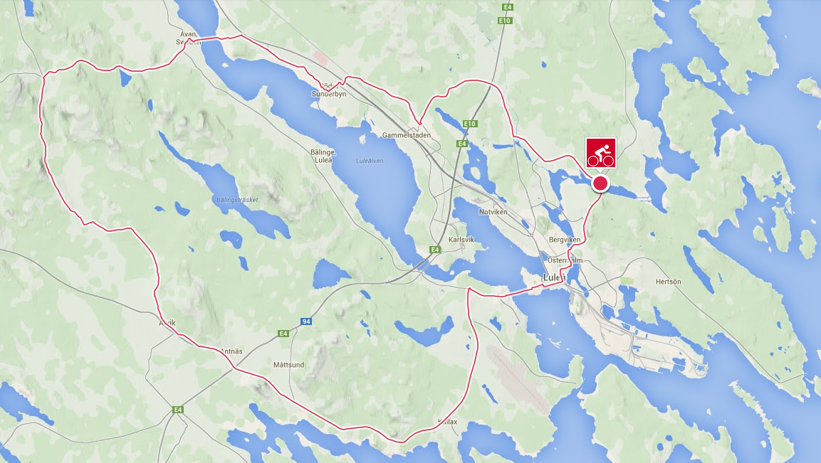Click the Karlsvik place label
The height and width of the screenshot is (463, 821).
(x=461, y=240)
